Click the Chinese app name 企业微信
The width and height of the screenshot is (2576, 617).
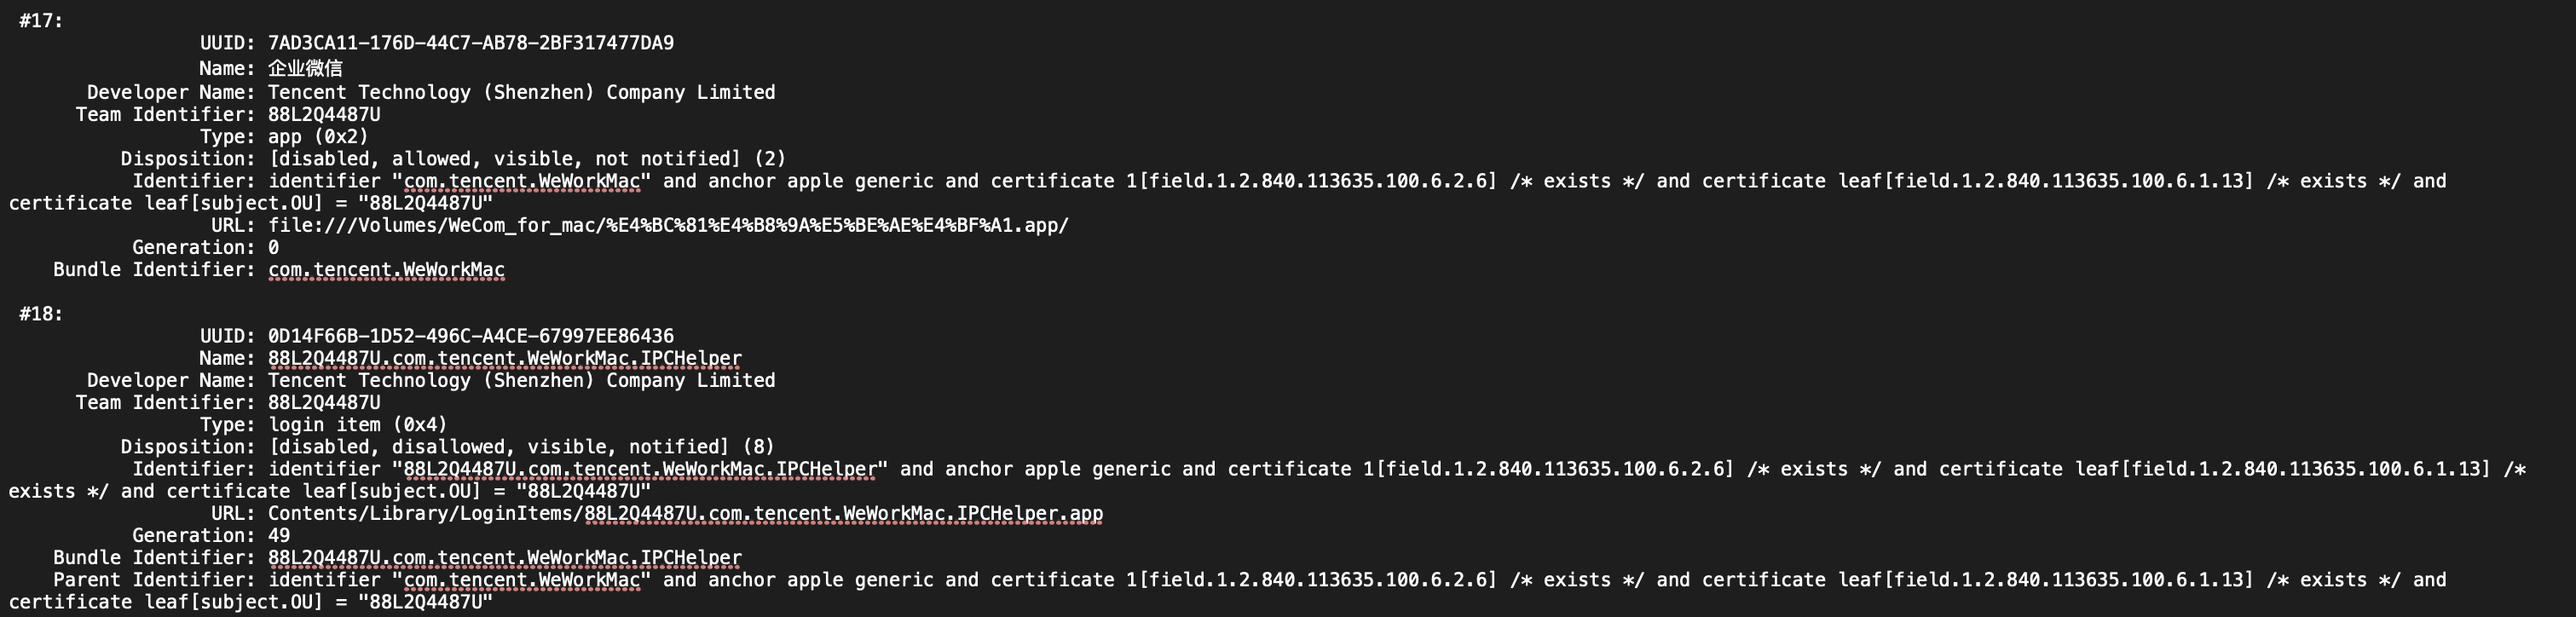point(305,68)
